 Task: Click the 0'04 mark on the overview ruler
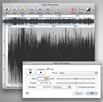78,16
